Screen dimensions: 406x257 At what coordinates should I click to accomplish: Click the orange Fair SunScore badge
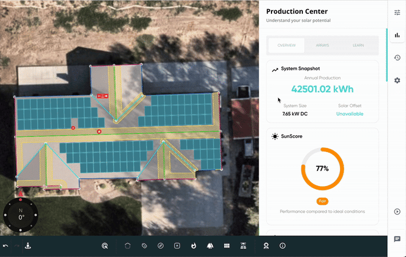[x=322, y=201]
